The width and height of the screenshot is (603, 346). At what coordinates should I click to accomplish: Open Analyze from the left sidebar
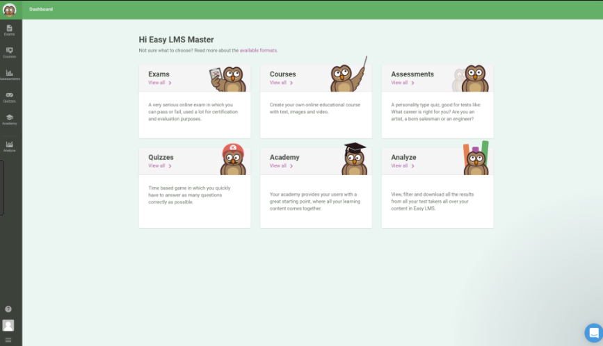(9, 147)
